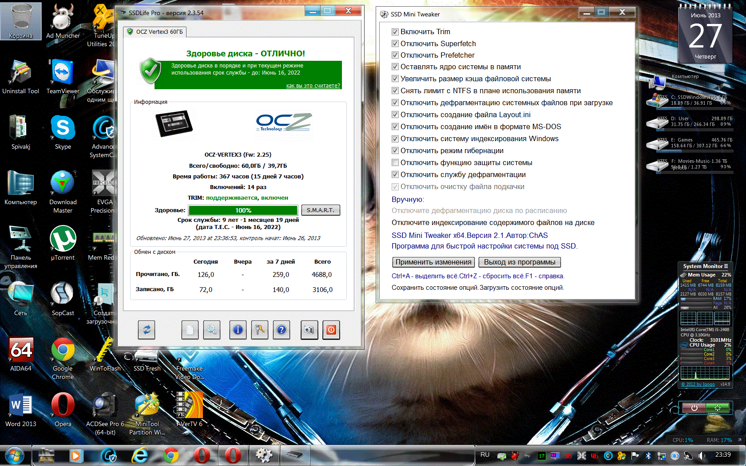Click the red shutdown button on the gadget
The height and width of the screenshot is (466, 746).
pos(694,408)
